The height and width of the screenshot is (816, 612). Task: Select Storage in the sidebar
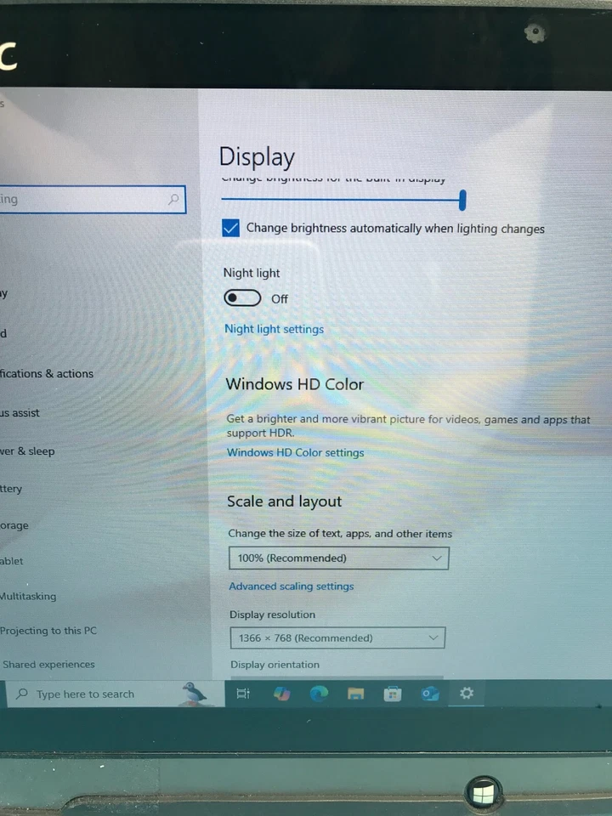pyautogui.click(x=14, y=525)
